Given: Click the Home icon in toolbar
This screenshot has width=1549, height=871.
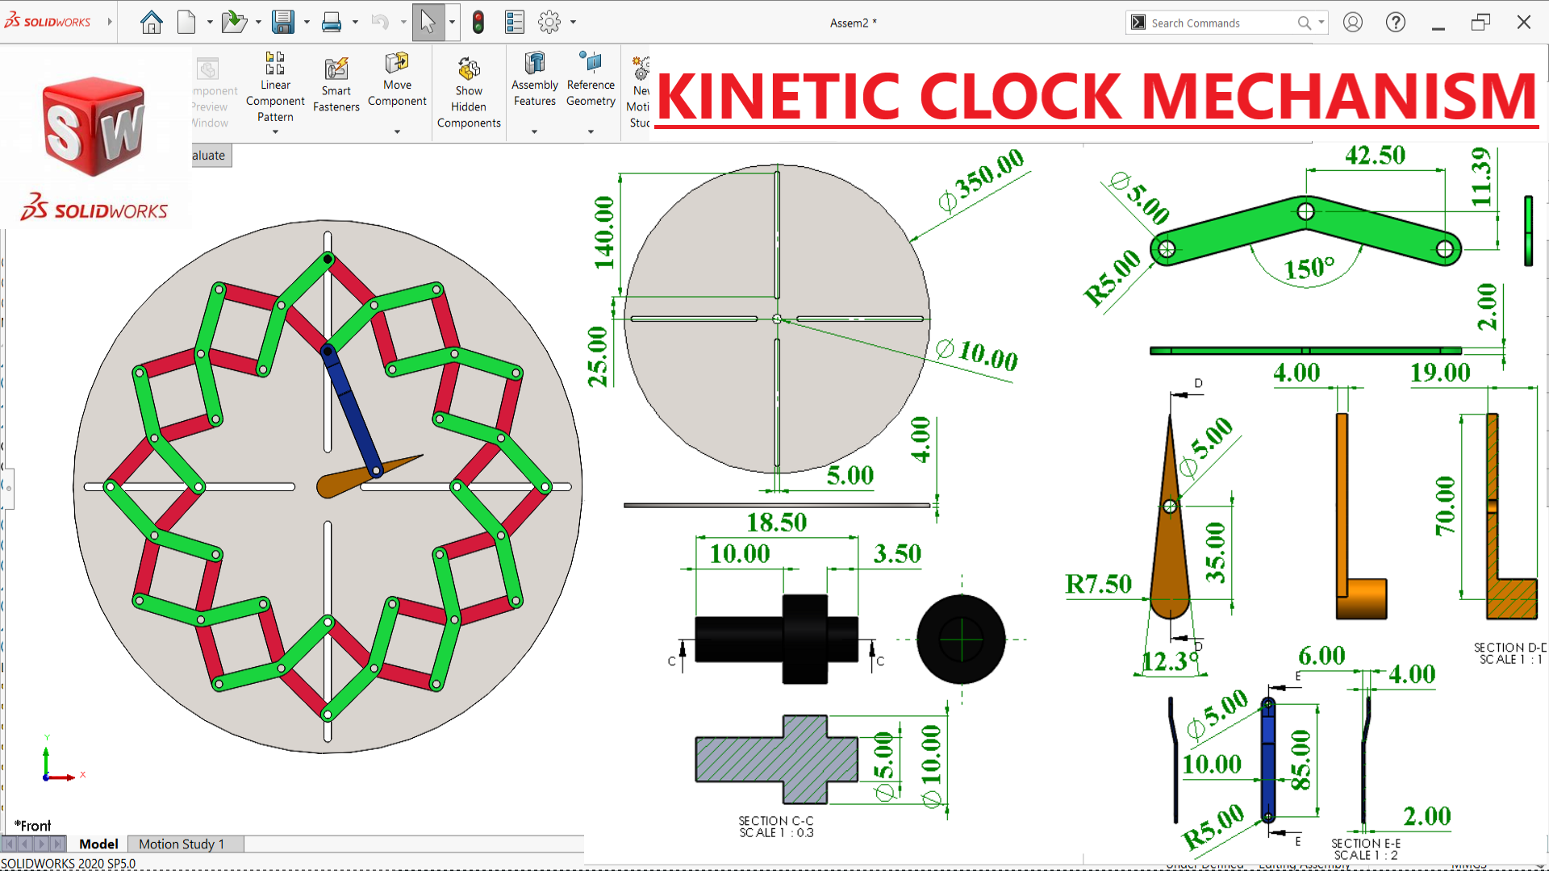Looking at the screenshot, I should pyautogui.click(x=151, y=23).
